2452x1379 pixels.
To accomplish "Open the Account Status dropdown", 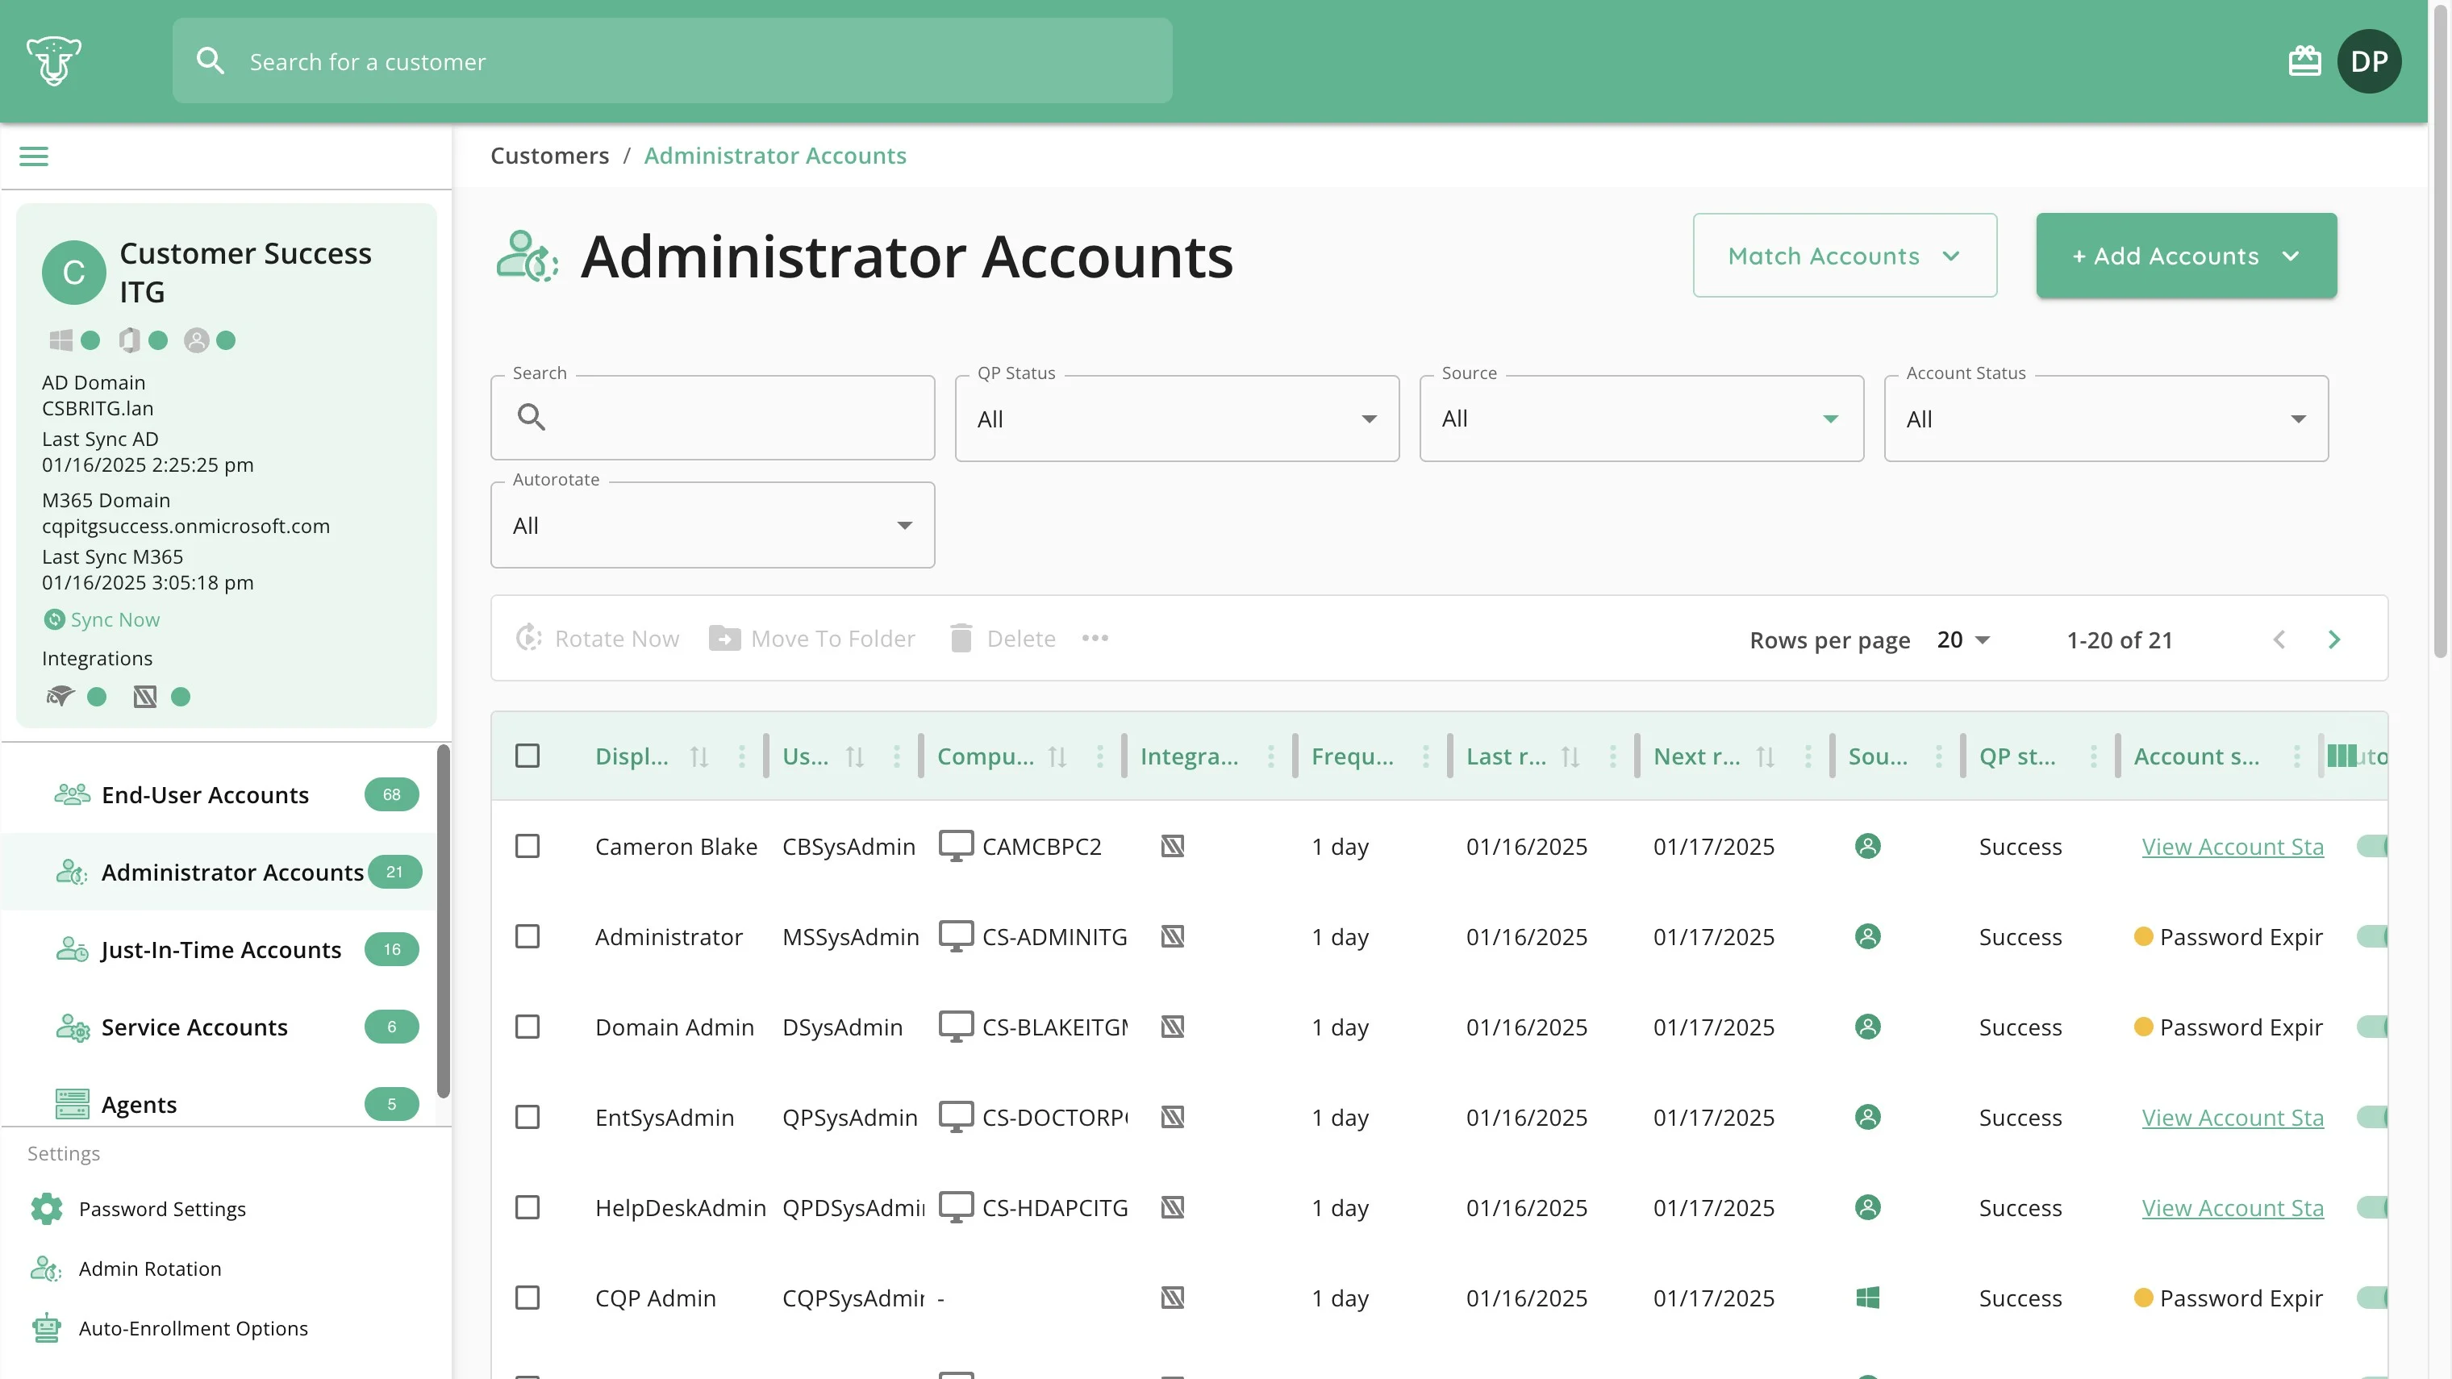I will [x=2105, y=419].
